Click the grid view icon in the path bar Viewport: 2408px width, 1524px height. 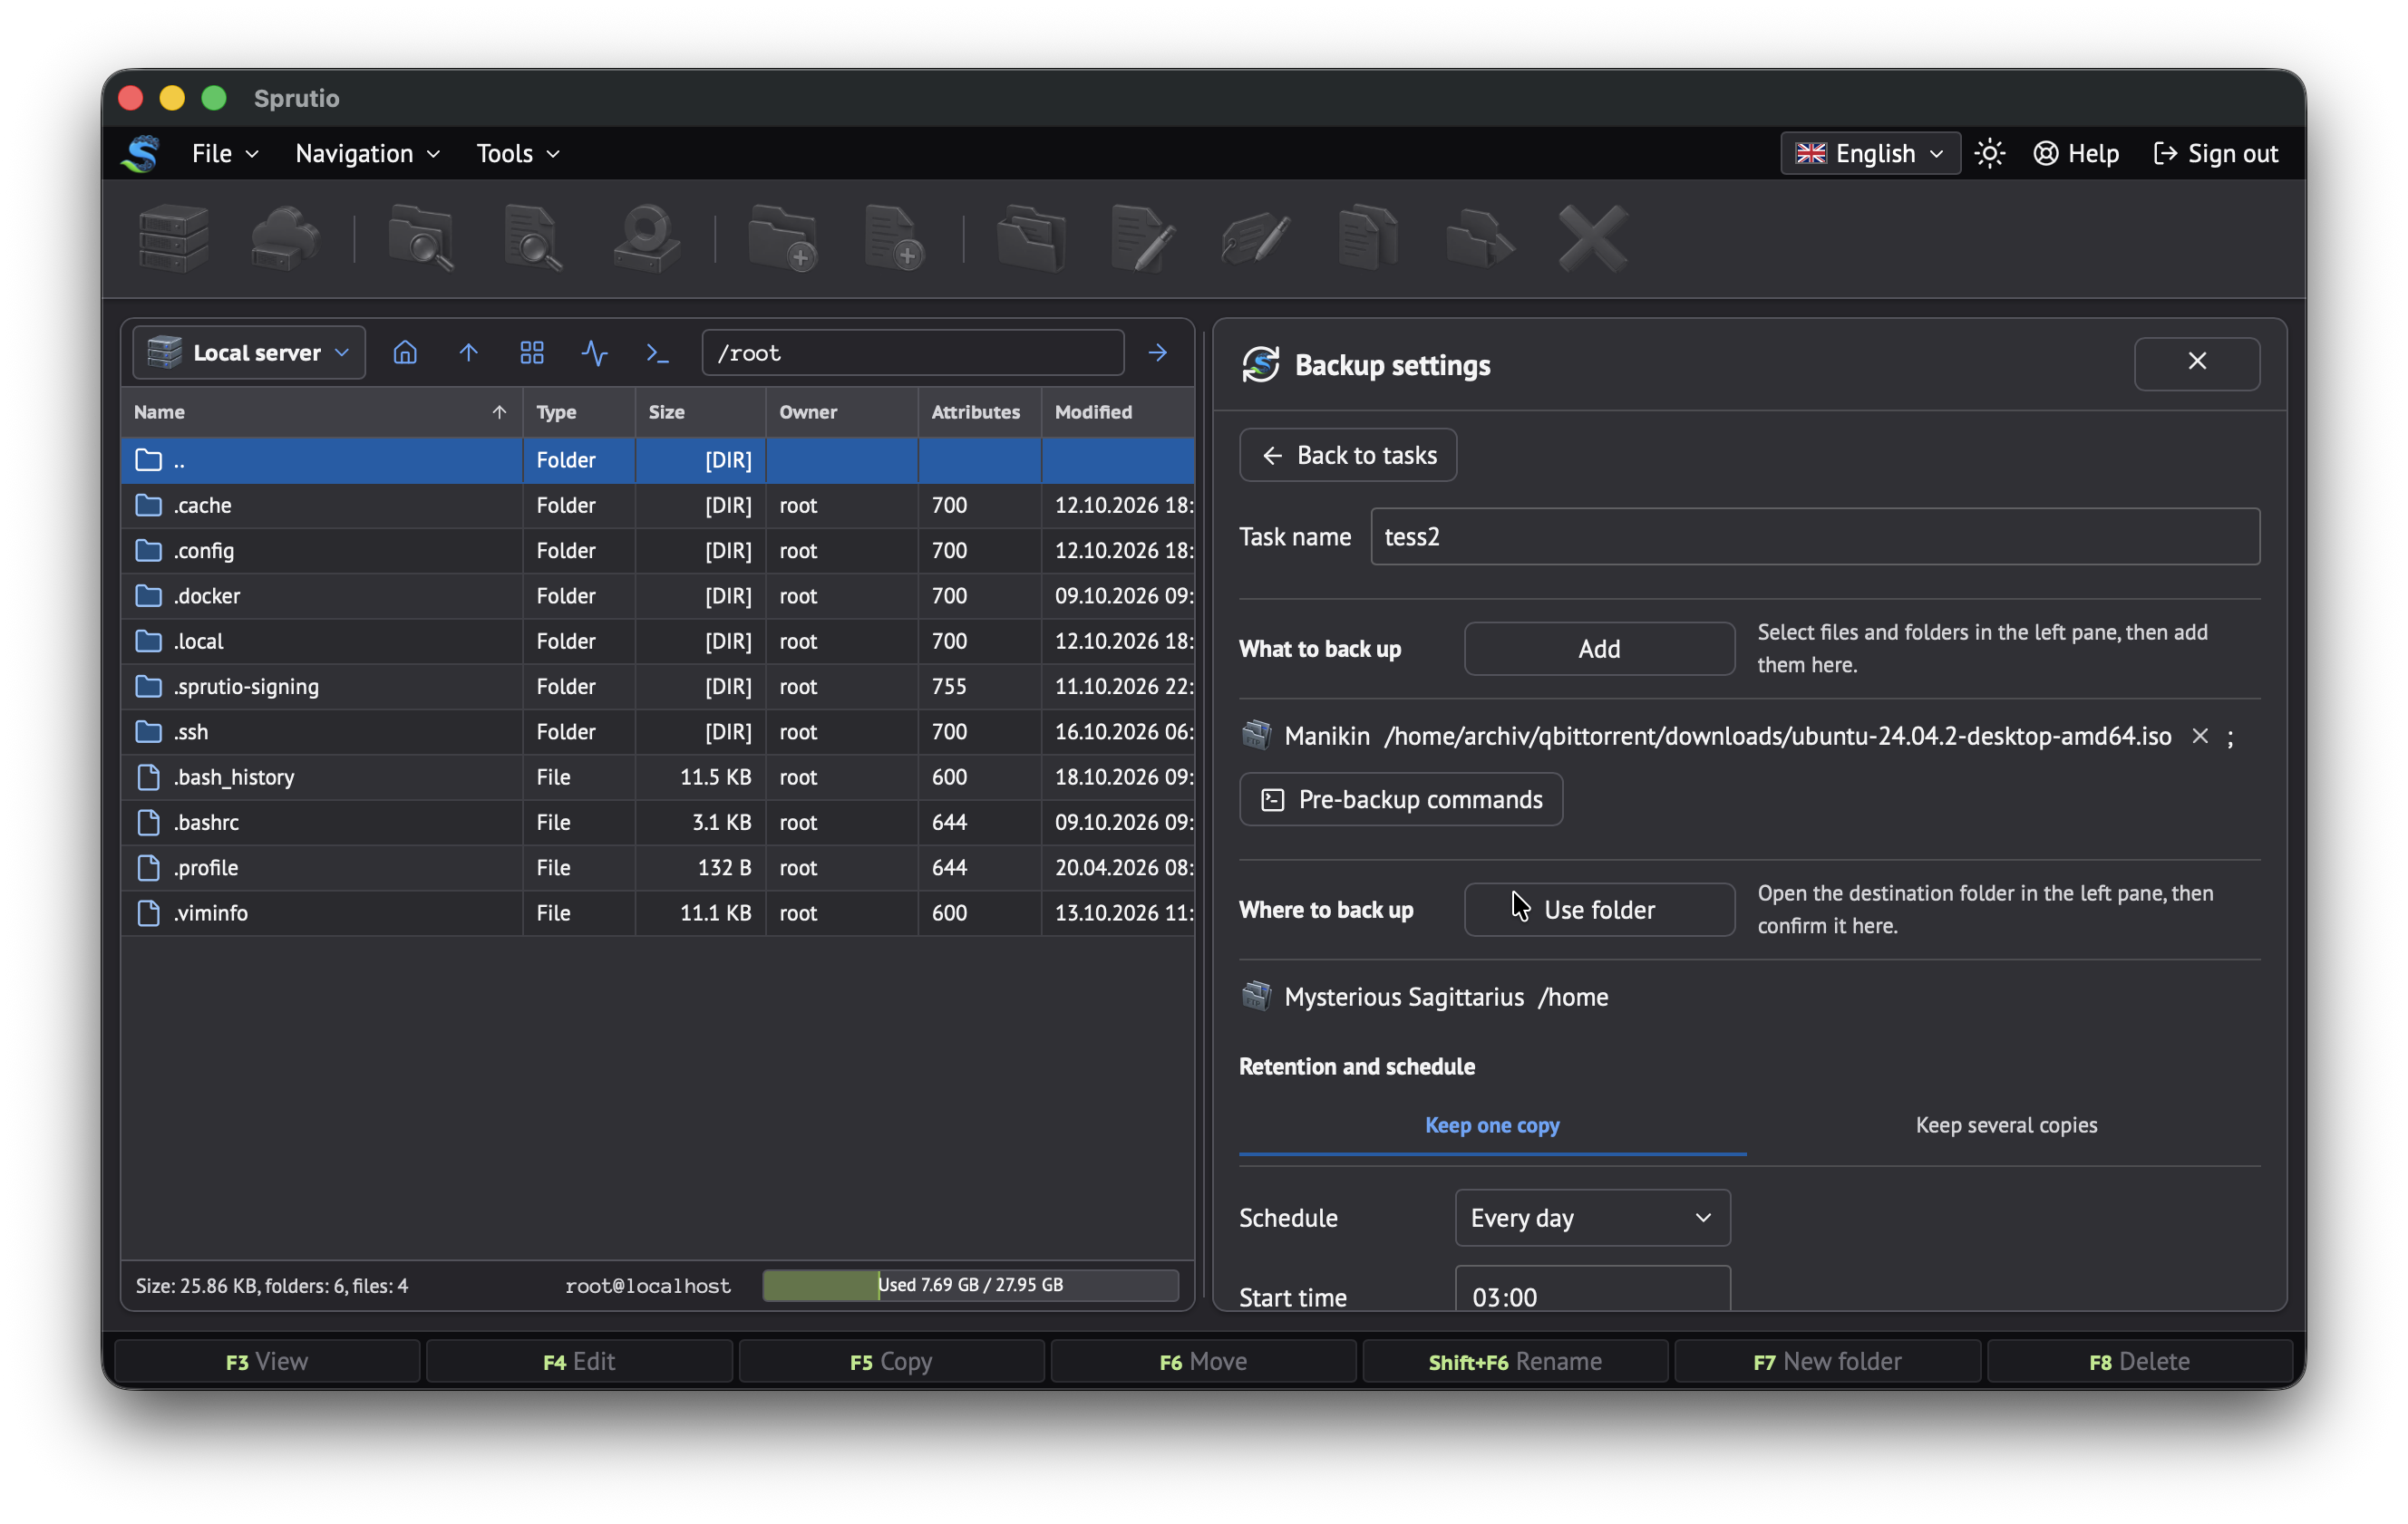point(532,352)
